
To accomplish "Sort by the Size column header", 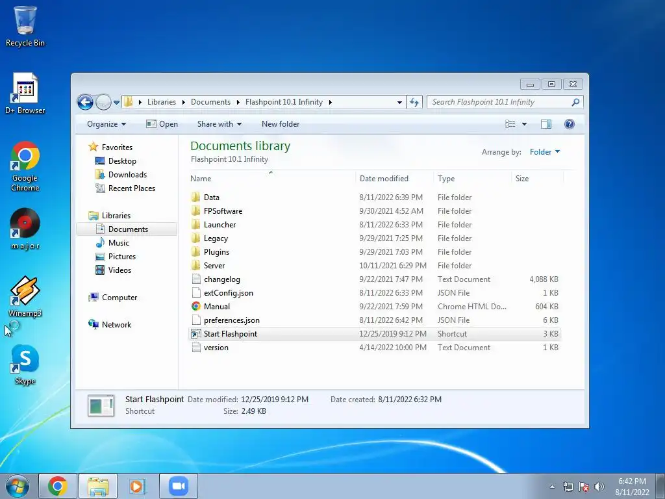I will coord(537,179).
